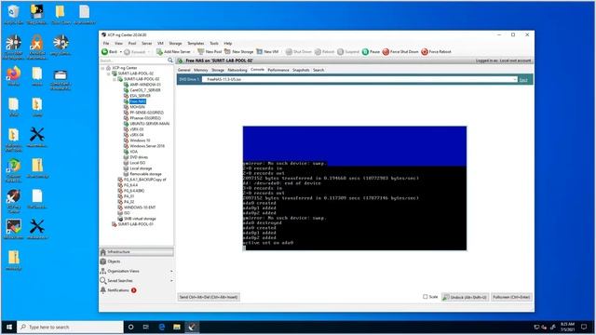Open the Templates menu

coord(196,44)
